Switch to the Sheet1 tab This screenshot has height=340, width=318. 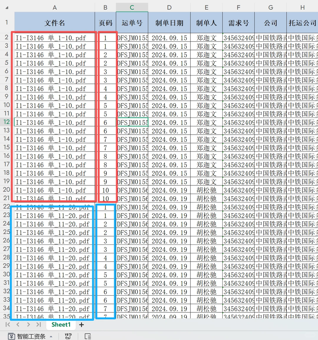coord(61,324)
